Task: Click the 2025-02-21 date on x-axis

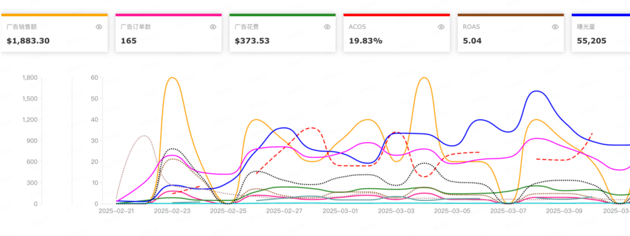Action: (117, 210)
